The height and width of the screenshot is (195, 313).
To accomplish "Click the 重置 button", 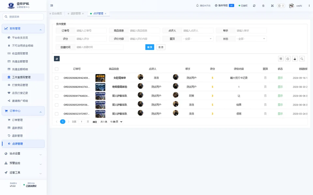I will click(161, 47).
